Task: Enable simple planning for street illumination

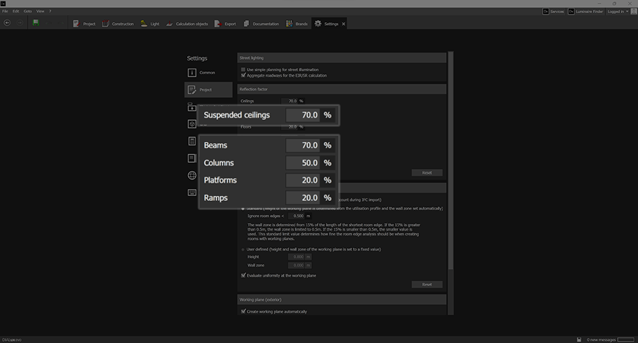Action: [x=243, y=70]
